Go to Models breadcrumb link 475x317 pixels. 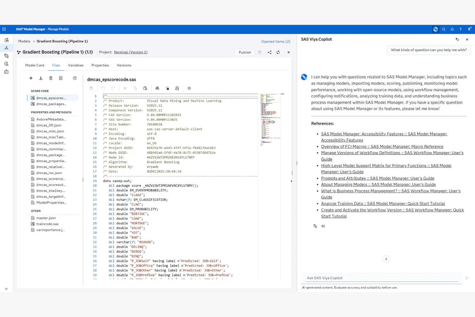[24, 41]
